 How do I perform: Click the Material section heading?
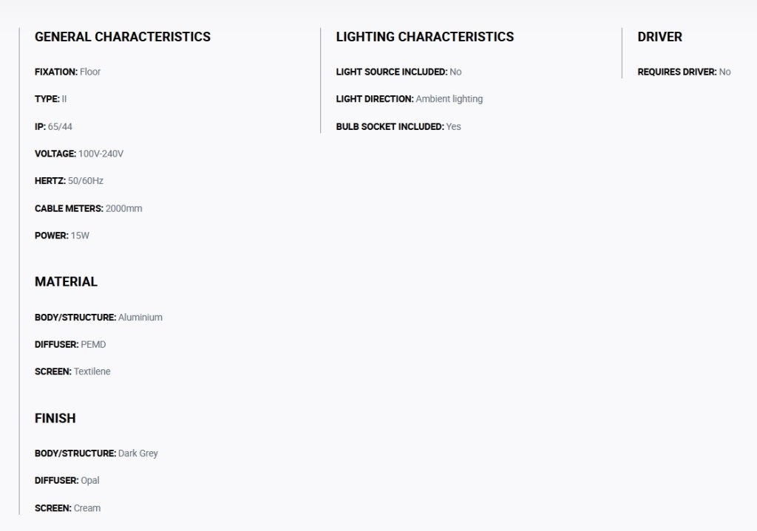click(66, 281)
